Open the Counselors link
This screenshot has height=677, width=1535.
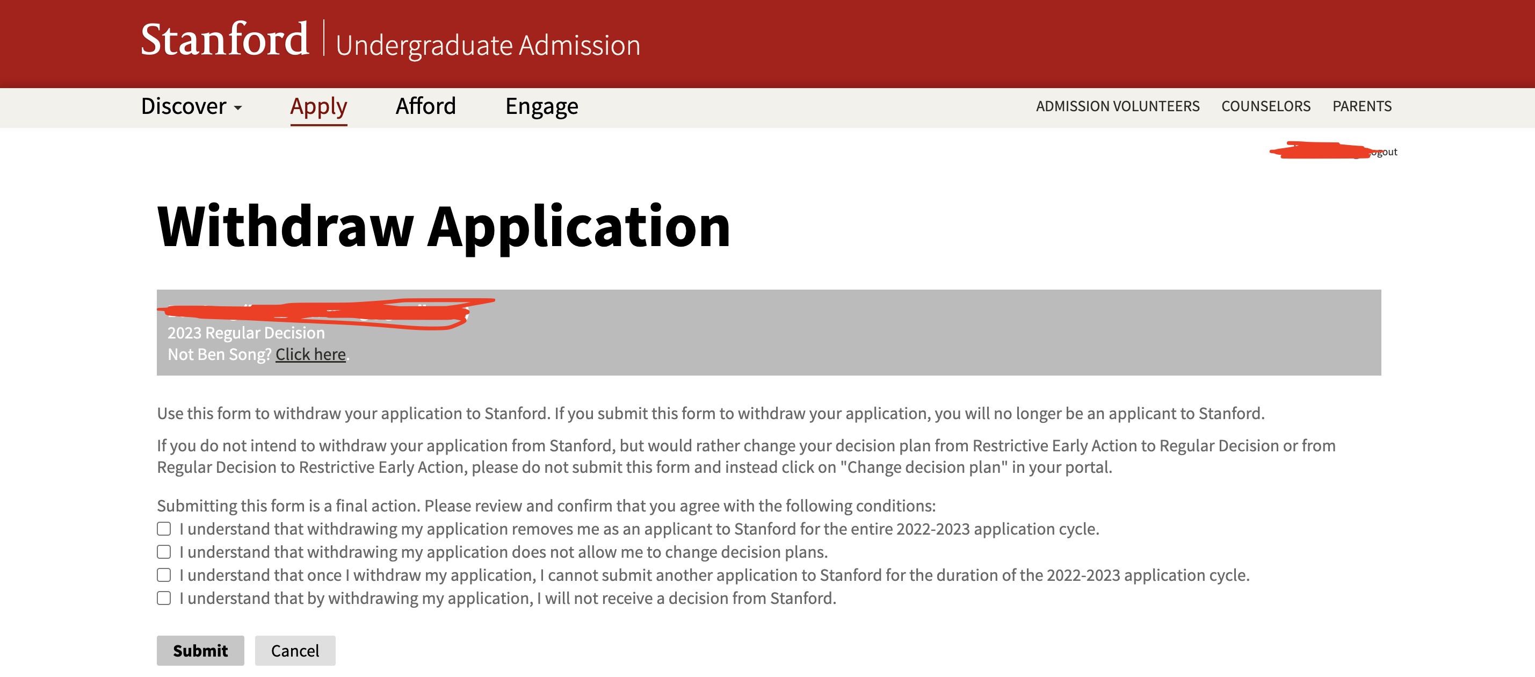[x=1266, y=106]
